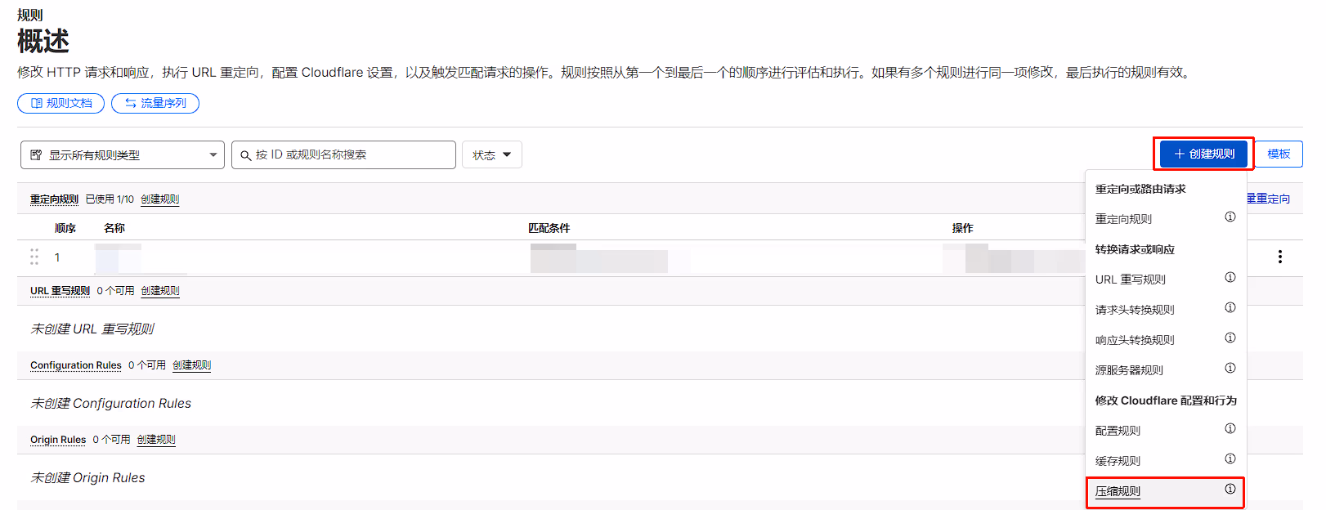Click the 模板 button
Viewport: 1326px width, 510px height.
(1279, 154)
